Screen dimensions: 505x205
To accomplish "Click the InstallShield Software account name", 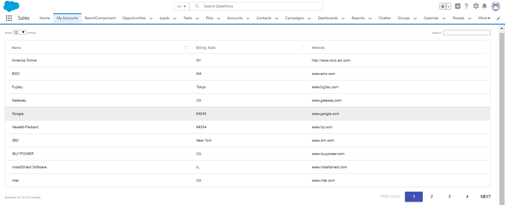I will 29,167.
